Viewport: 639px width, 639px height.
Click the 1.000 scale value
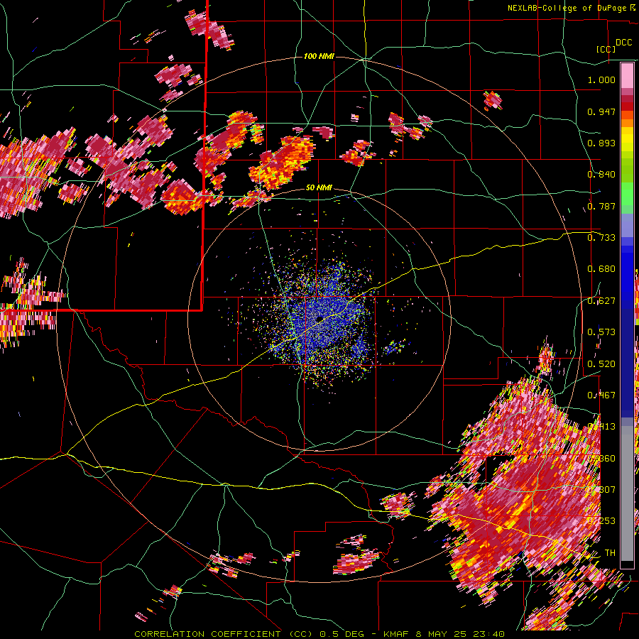[x=601, y=80]
